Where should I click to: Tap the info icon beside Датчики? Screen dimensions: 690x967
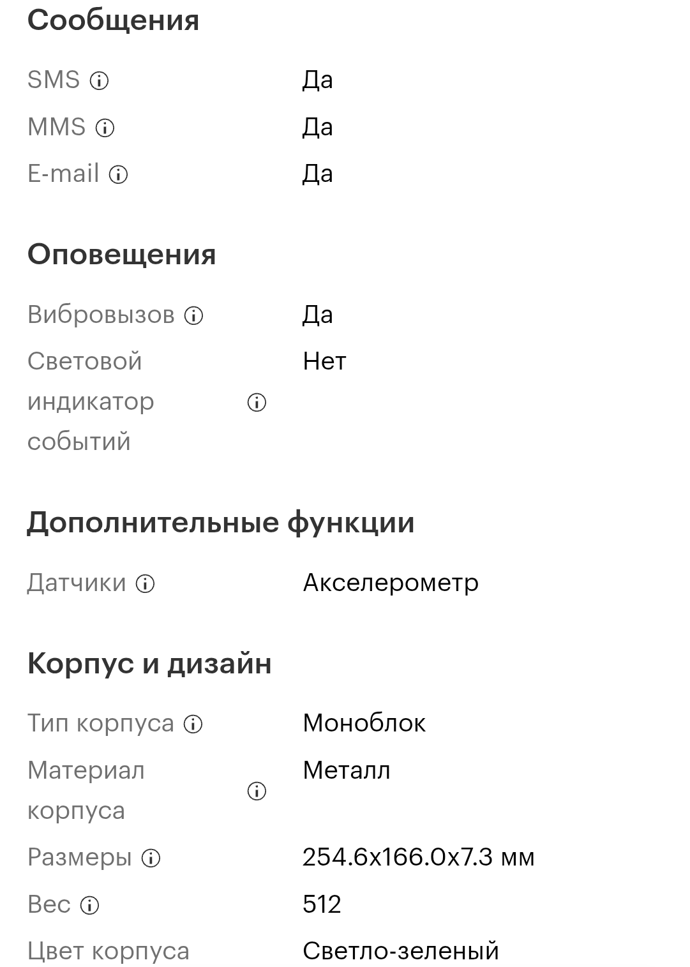(x=145, y=583)
